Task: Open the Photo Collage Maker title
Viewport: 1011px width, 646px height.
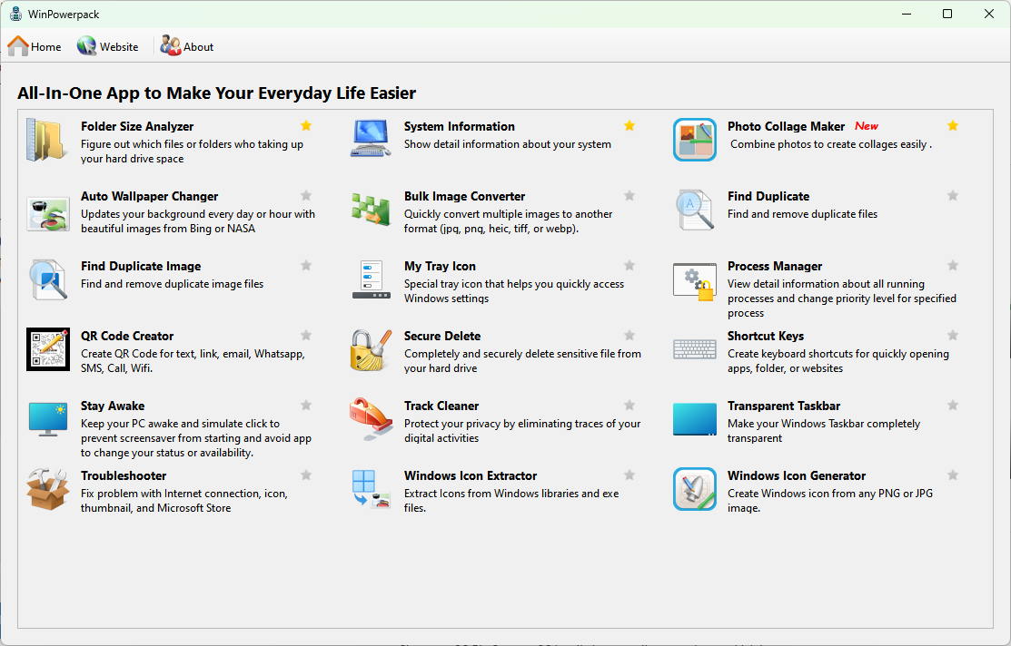Action: [786, 126]
